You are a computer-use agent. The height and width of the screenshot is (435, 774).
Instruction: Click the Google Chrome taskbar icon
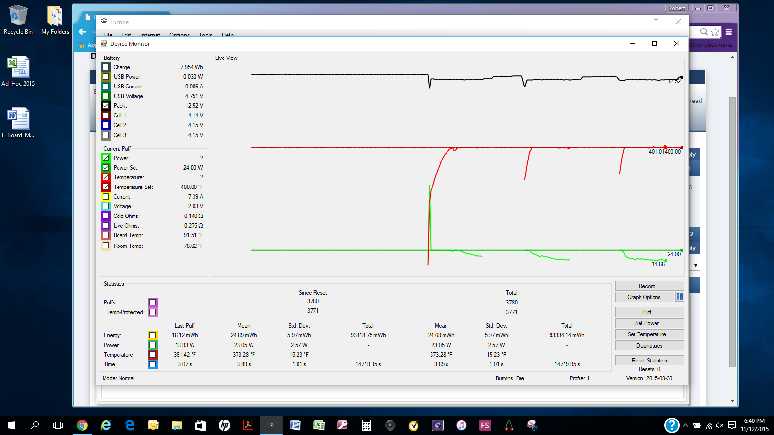pyautogui.click(x=82, y=425)
